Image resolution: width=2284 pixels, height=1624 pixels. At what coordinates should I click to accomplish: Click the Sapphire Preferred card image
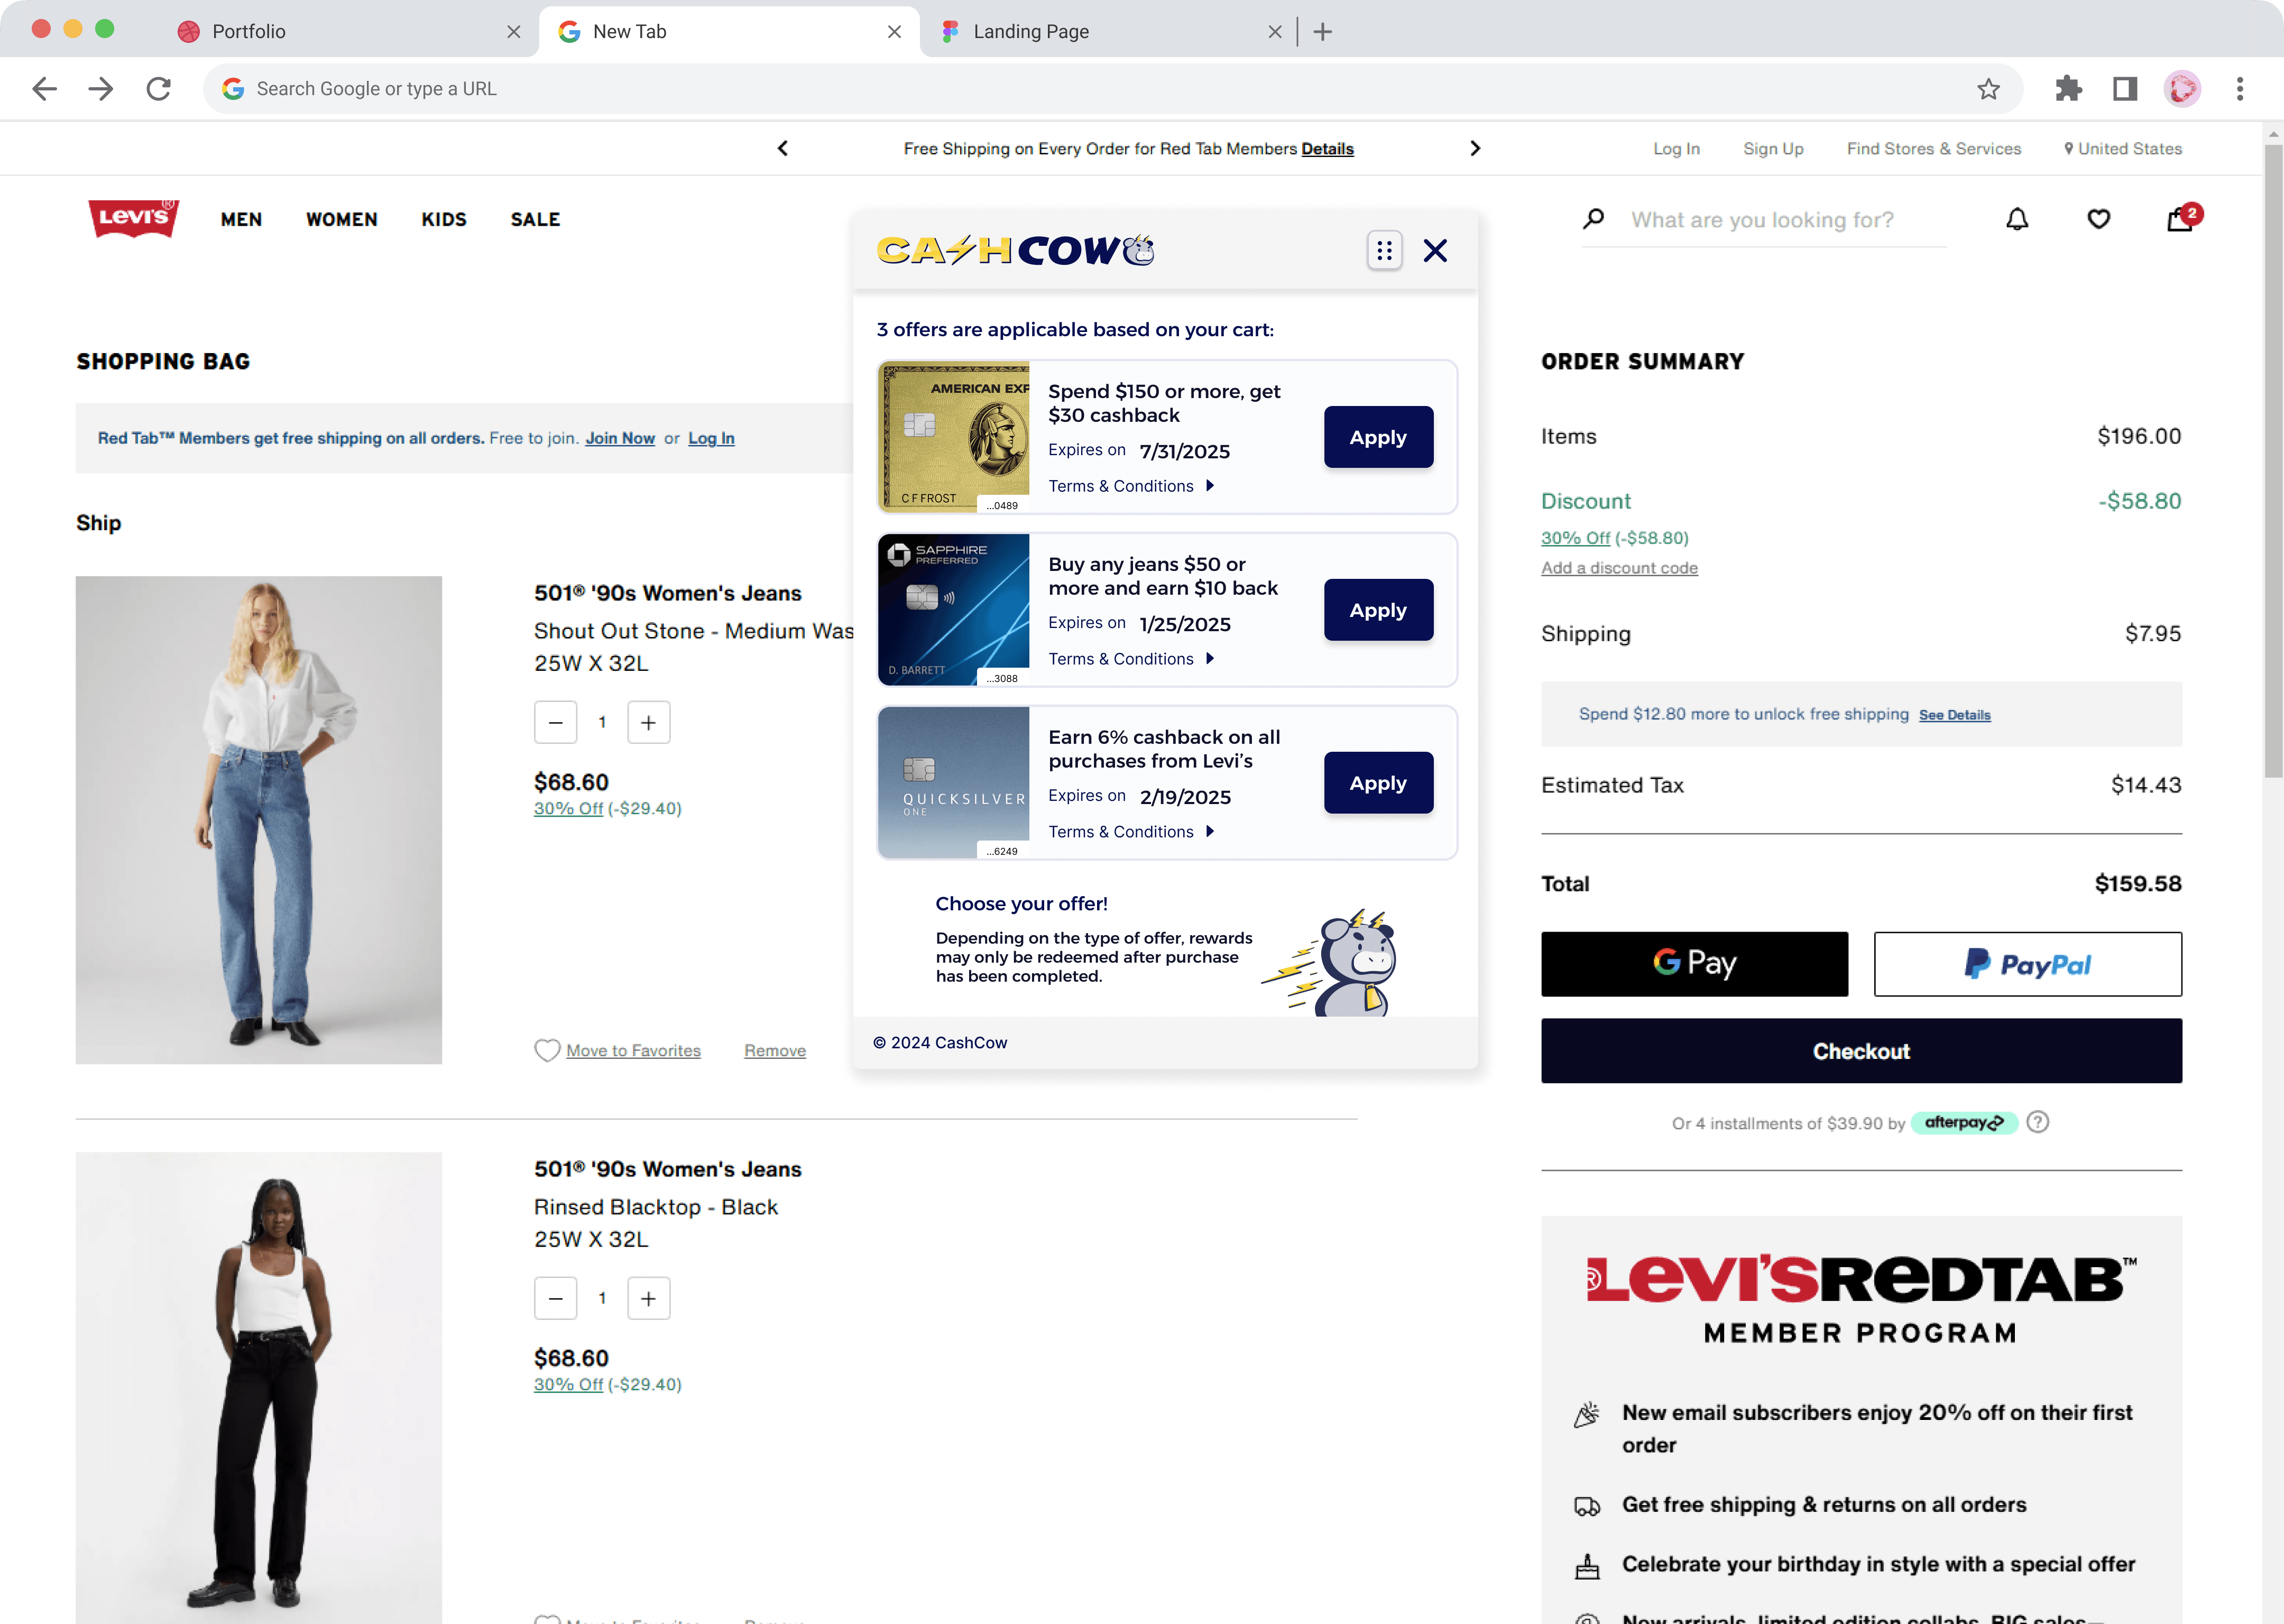point(954,610)
